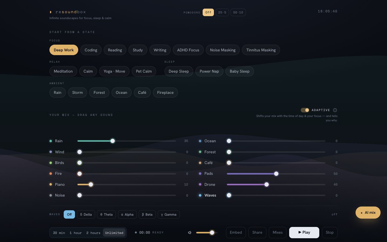
Task: Pick the Deep Sleep state
Action: point(179,71)
